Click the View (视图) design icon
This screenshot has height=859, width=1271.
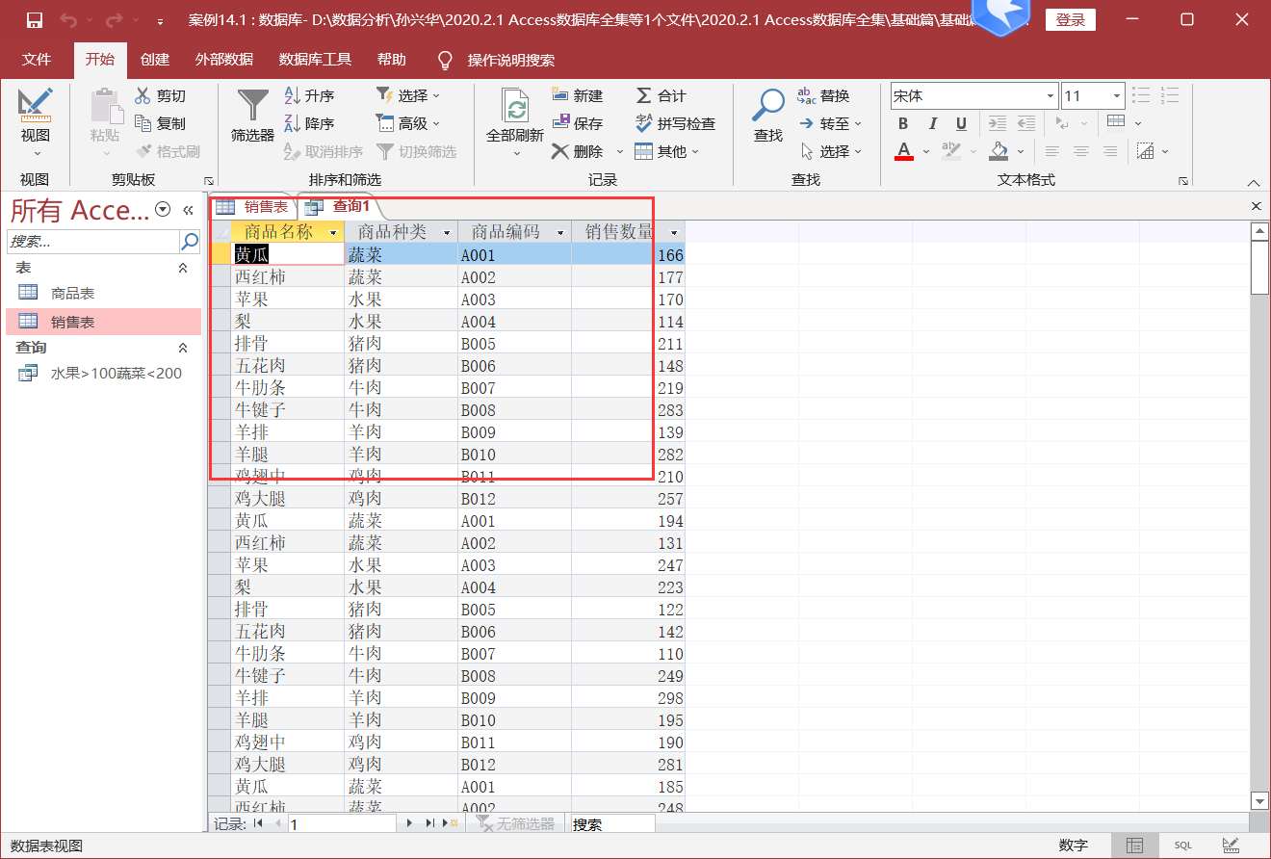(36, 104)
